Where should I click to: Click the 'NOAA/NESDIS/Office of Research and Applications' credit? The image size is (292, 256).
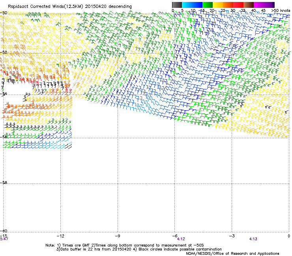(232, 254)
